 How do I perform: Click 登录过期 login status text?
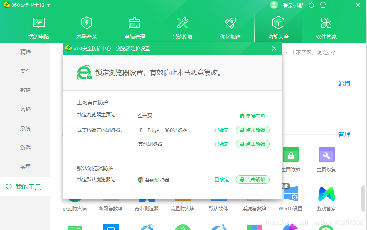(x=293, y=5)
